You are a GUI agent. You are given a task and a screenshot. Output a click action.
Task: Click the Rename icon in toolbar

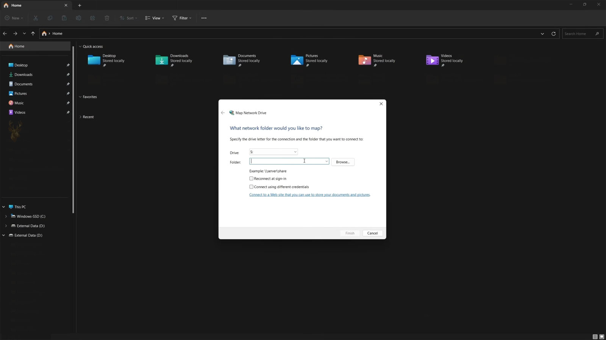[78, 18]
